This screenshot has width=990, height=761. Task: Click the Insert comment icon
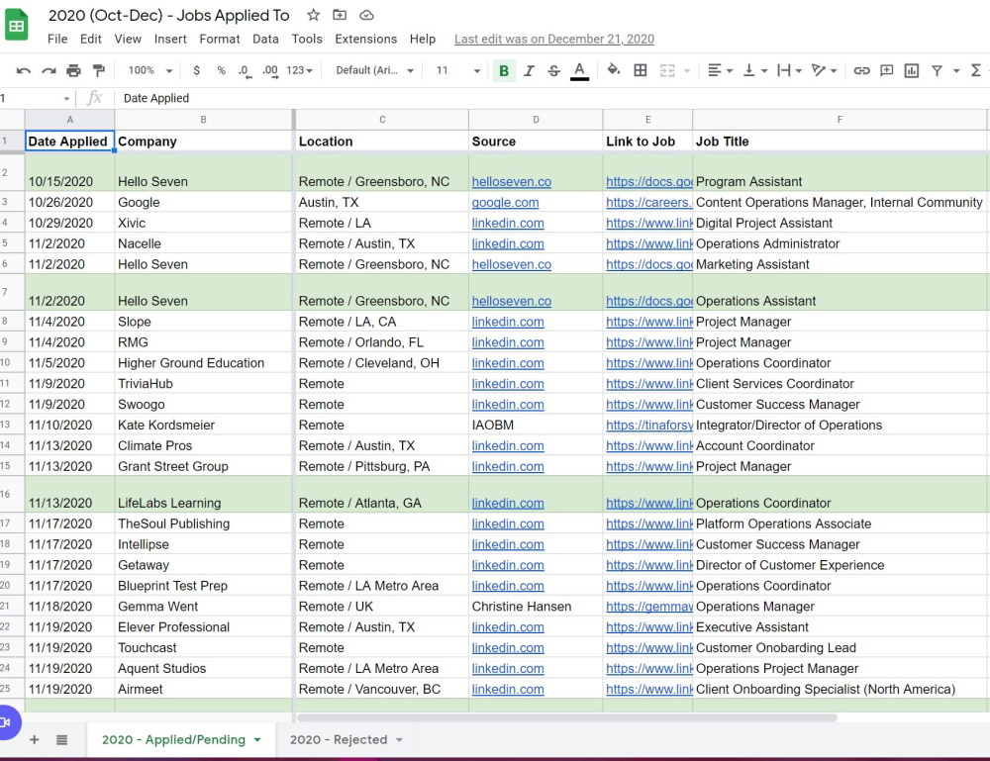(886, 70)
